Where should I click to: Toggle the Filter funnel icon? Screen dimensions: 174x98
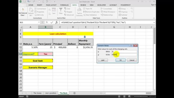click(61, 11)
